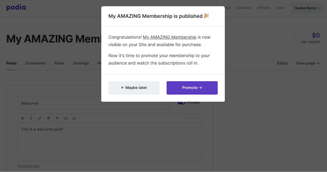Click the Promote button
327x172 pixels.
192,88
